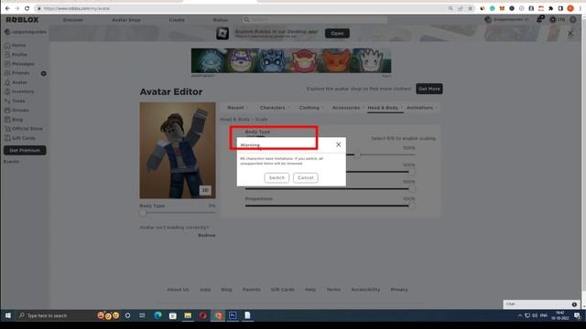
Task: Click Switch in the Warning dialog
Action: [x=277, y=178]
